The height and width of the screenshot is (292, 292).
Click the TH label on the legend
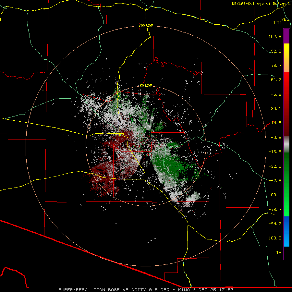(279, 253)
